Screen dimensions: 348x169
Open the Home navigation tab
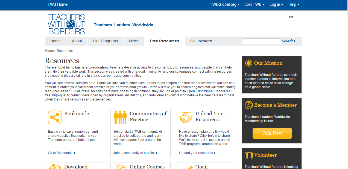tap(55, 41)
